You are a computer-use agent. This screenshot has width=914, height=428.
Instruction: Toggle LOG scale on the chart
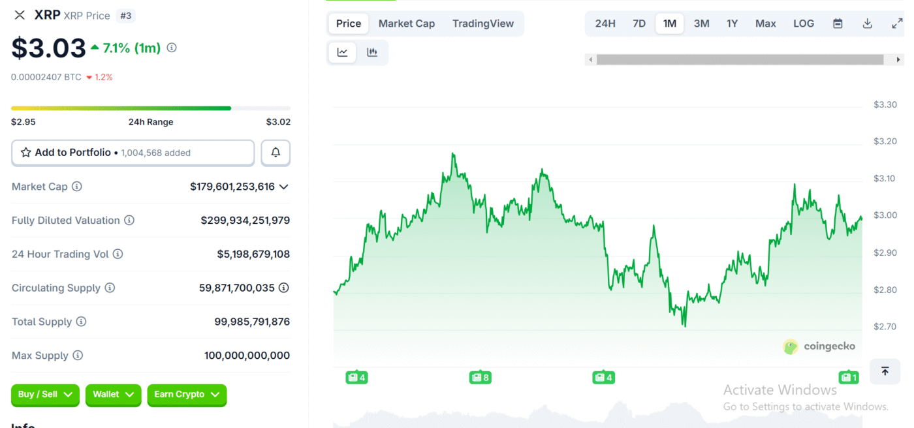[x=803, y=23]
